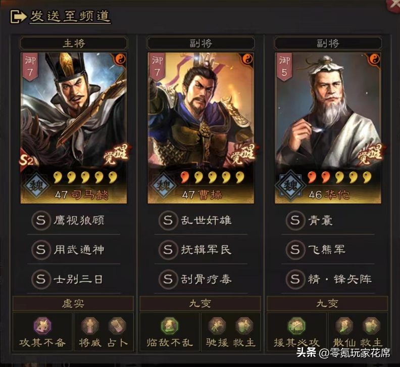Click the send-to-channel arrow icon

tap(18, 17)
